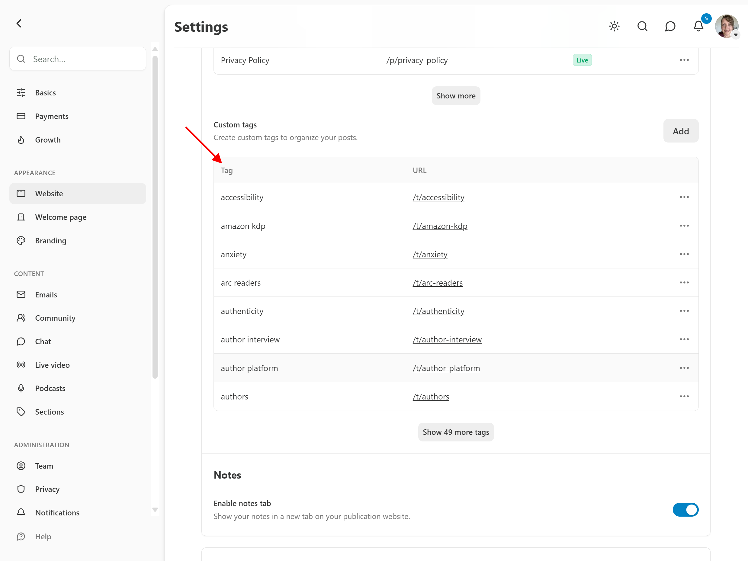Expand Show 49 more tags
748x561 pixels.
click(455, 432)
